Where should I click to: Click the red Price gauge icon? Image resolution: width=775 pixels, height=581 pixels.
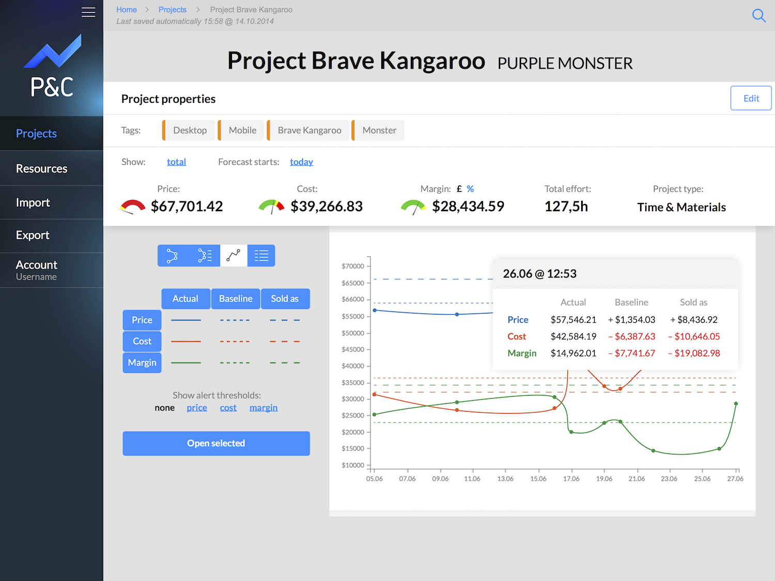click(132, 207)
